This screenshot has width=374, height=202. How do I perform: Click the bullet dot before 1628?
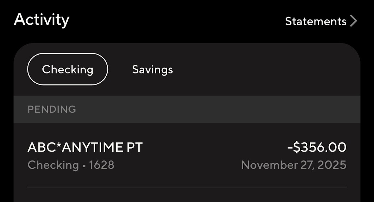(84, 166)
